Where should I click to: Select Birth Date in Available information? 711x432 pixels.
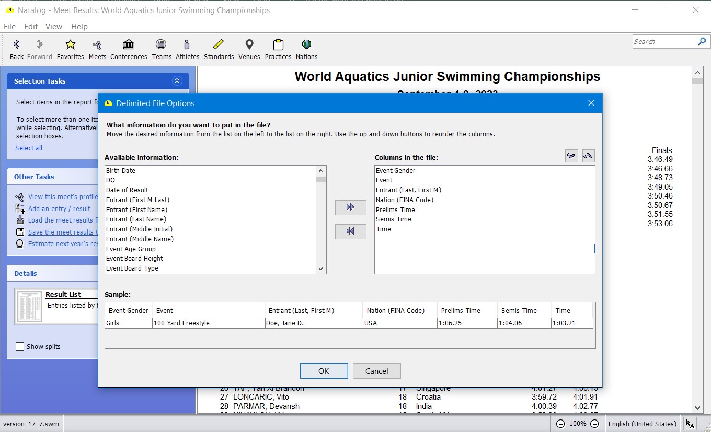click(x=121, y=171)
